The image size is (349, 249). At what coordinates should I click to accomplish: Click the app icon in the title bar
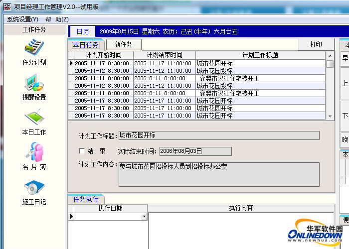(7, 6)
